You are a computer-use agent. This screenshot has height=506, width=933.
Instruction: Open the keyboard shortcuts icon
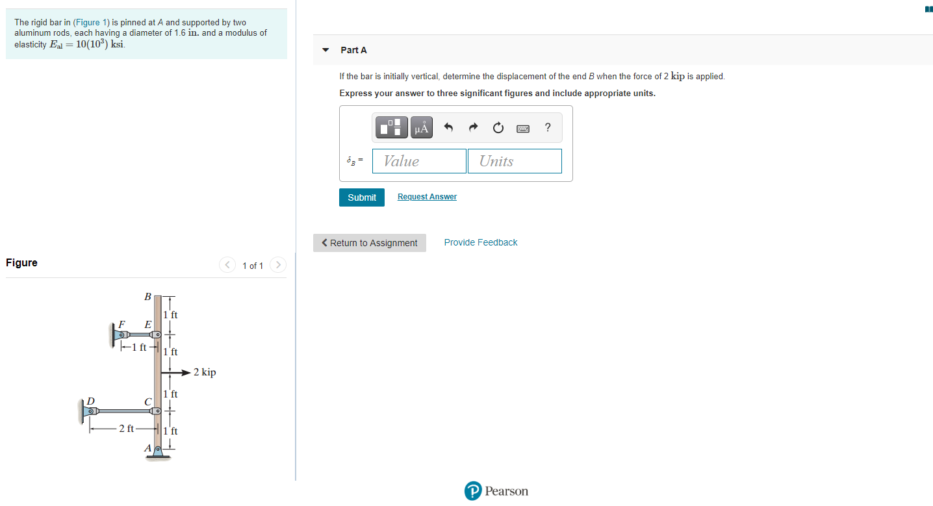(522, 127)
